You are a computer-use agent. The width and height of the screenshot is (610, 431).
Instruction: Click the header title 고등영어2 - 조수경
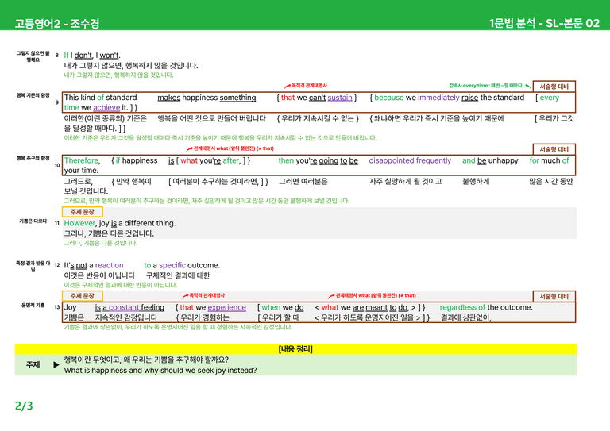pyautogui.click(x=57, y=23)
